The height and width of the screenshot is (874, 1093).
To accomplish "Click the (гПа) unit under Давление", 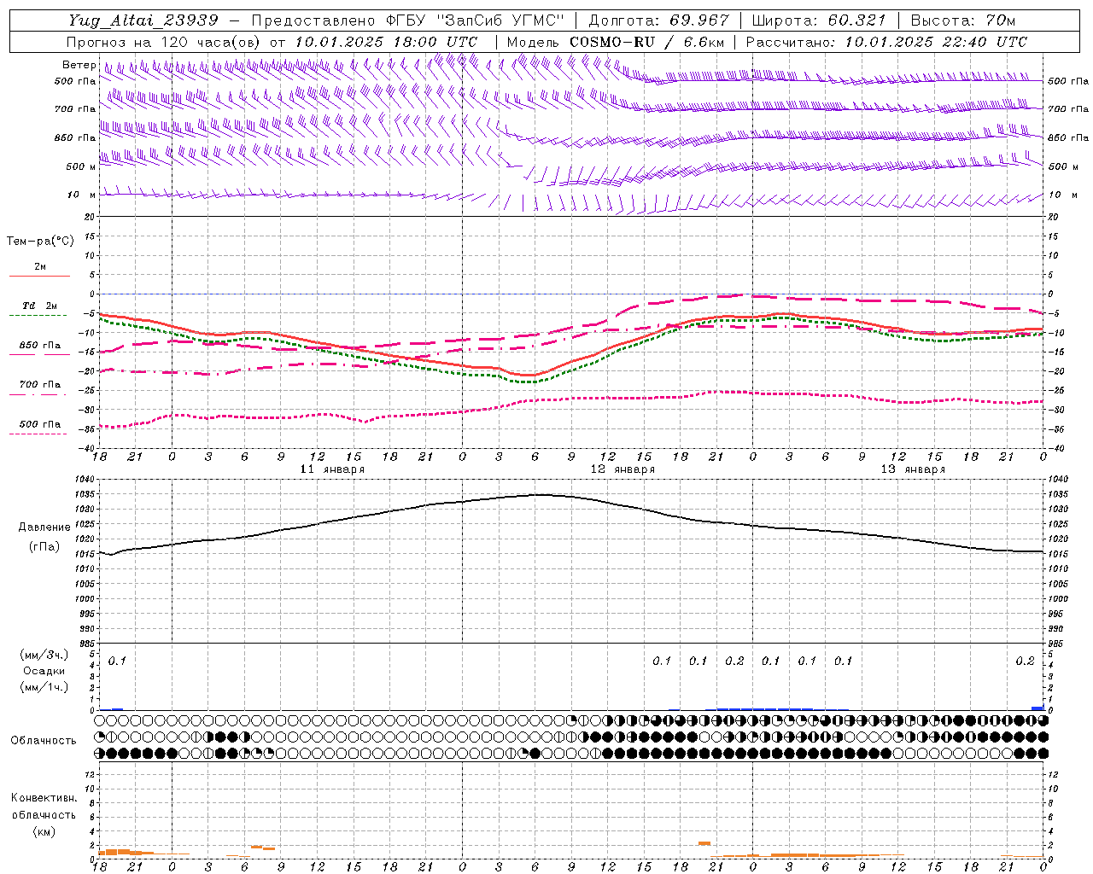I will tap(44, 547).
